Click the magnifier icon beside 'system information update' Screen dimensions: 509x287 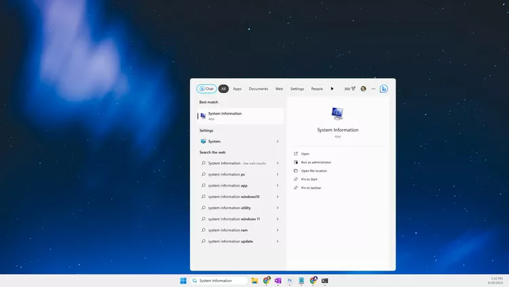[203, 241]
